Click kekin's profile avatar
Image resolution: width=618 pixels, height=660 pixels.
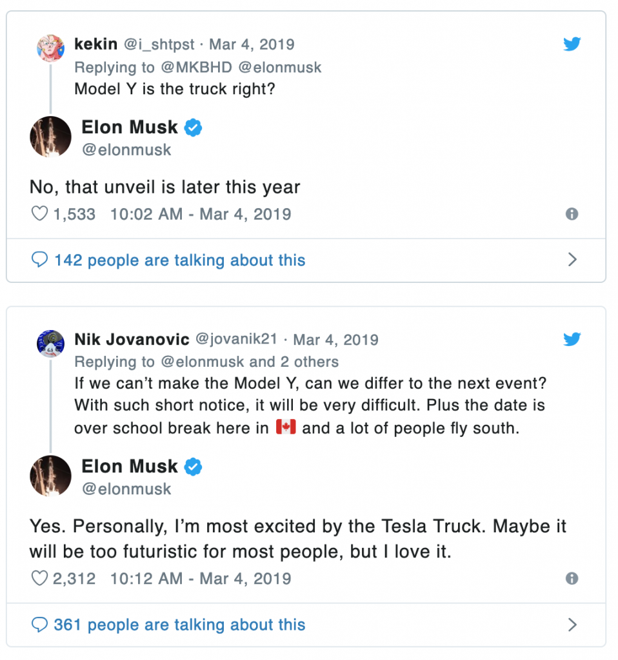(50, 48)
